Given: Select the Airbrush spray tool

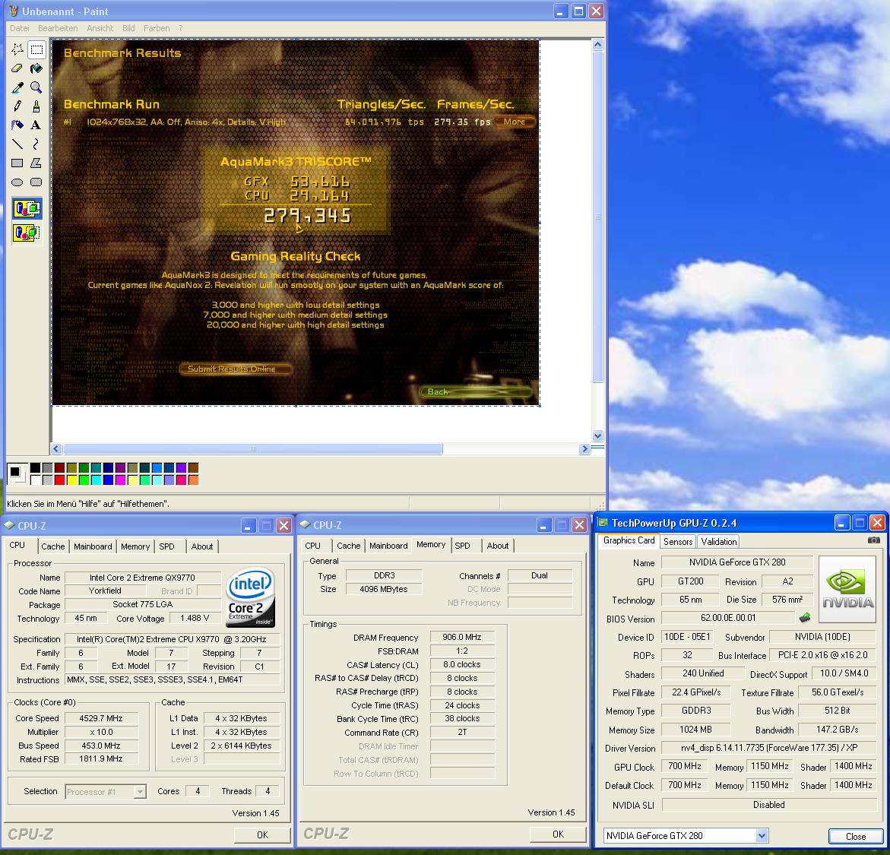Looking at the screenshot, I should point(17,125).
